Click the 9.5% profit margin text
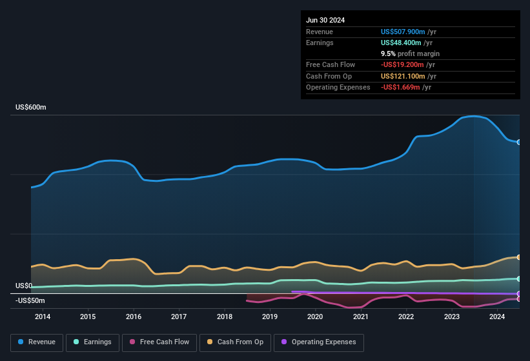530x361 pixels. click(x=411, y=54)
